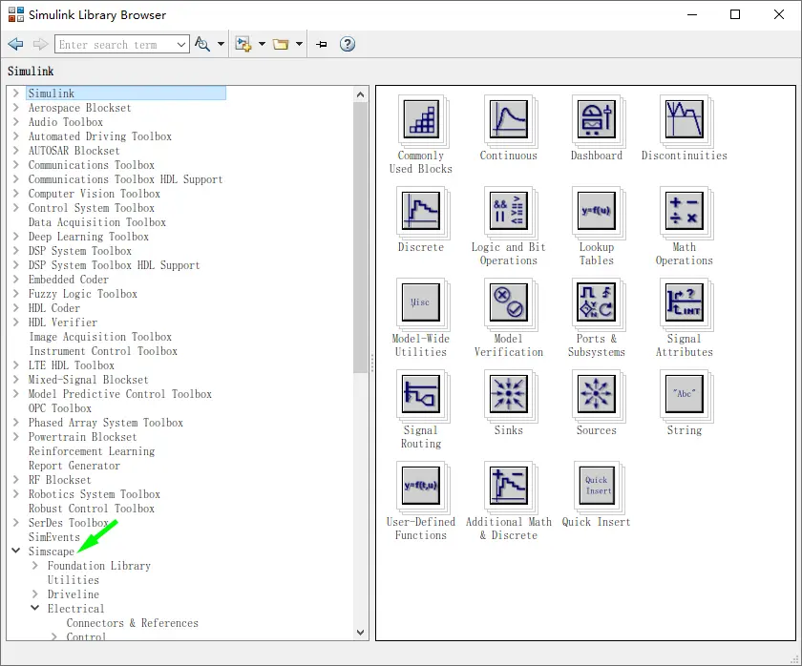This screenshot has height=666, width=802.
Task: Open the Continuous blocks library icon
Action: 508,119
